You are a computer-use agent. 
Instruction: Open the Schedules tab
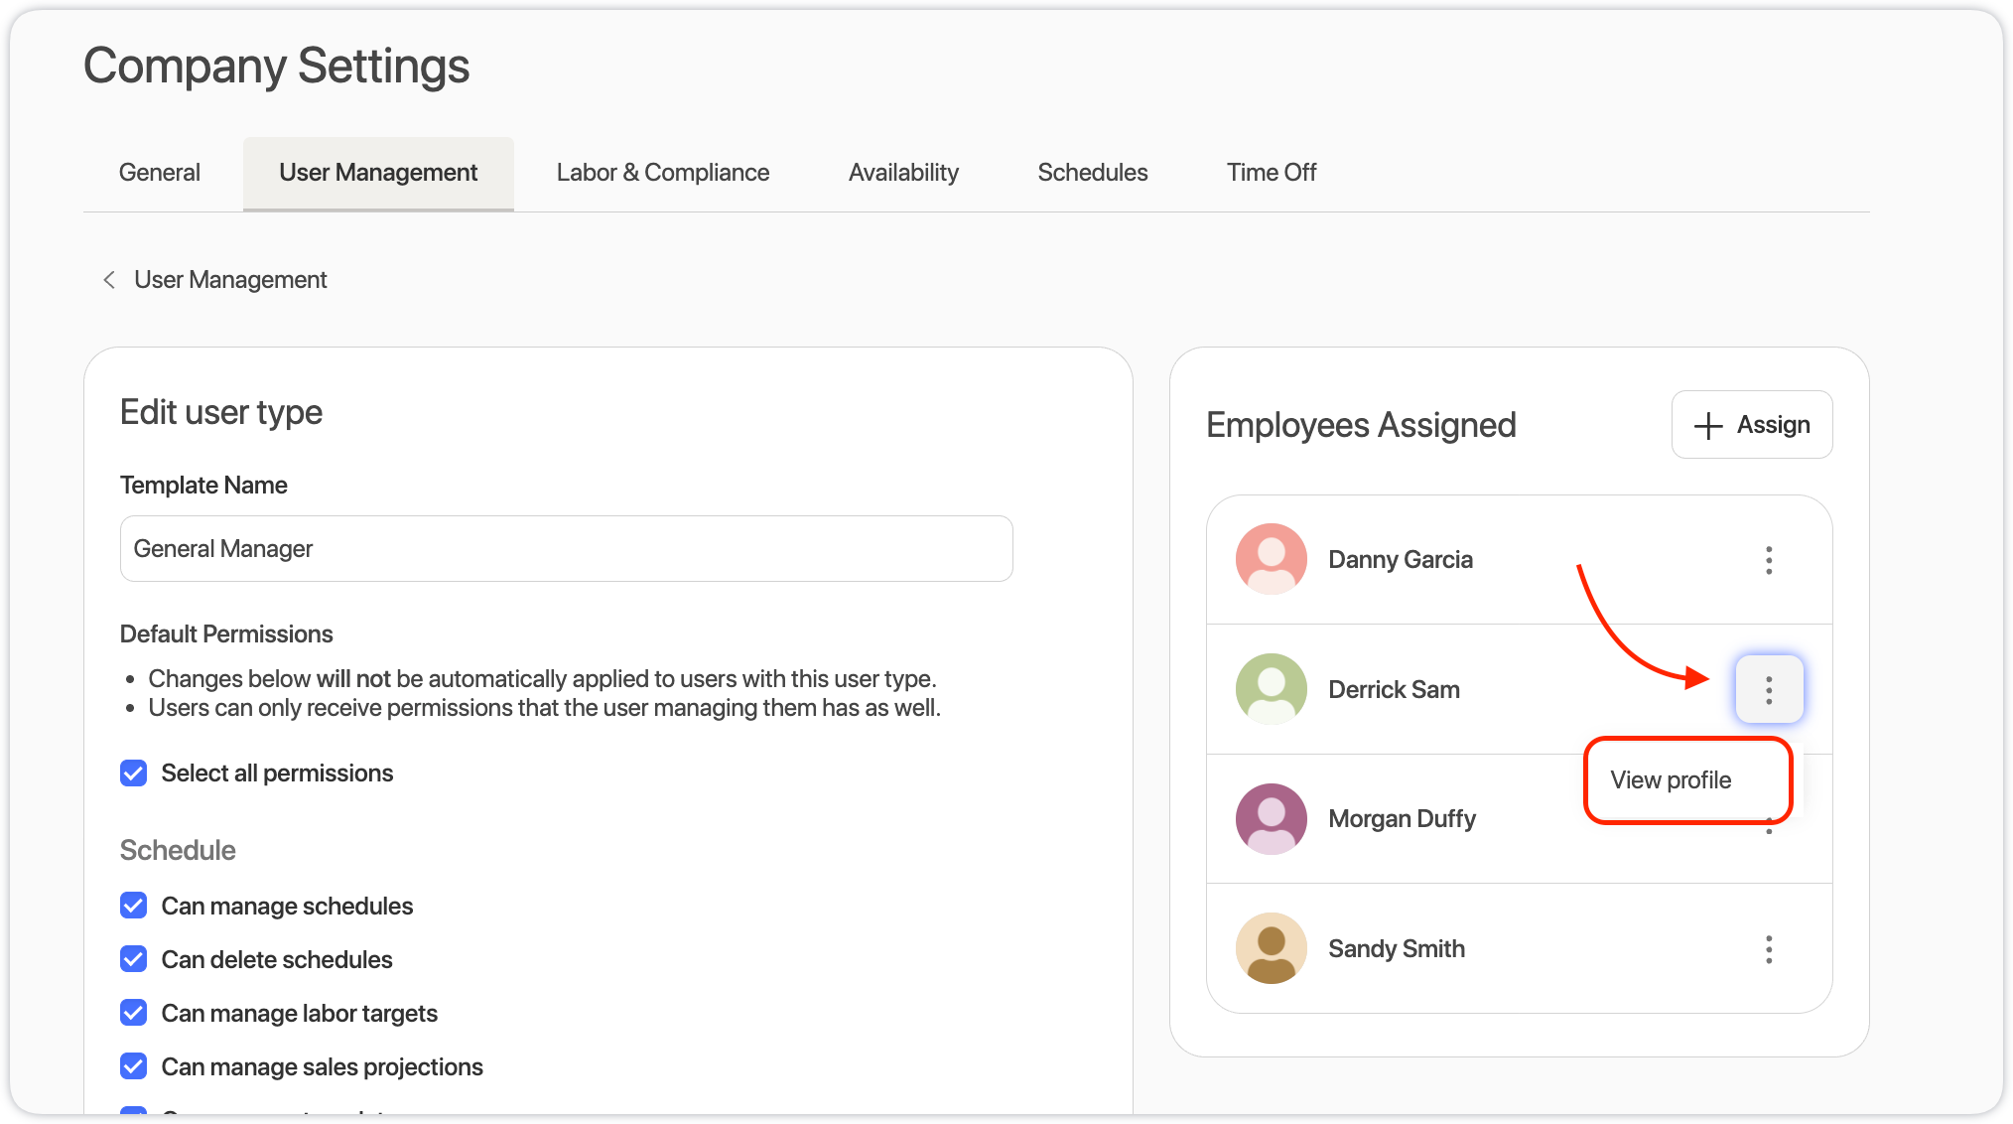click(x=1092, y=173)
